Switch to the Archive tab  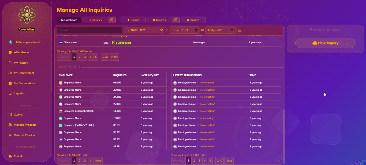[x=193, y=20]
